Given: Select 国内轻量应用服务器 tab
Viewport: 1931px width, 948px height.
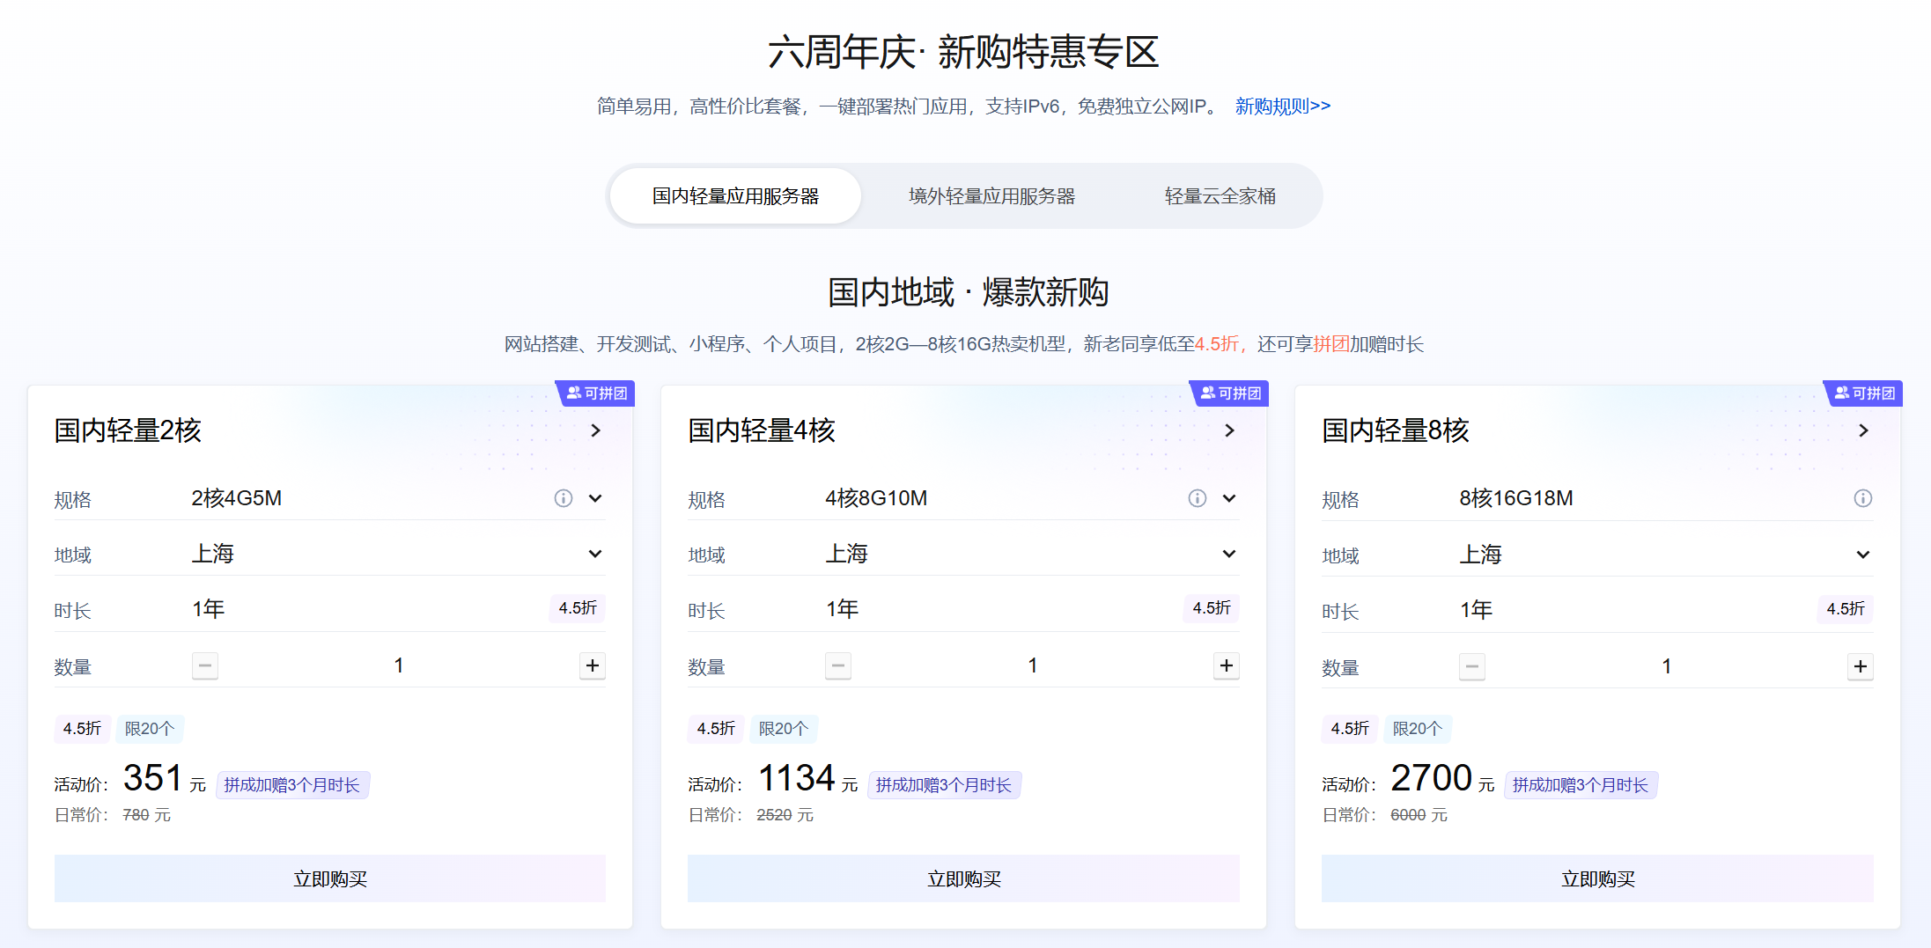Looking at the screenshot, I should 735,195.
